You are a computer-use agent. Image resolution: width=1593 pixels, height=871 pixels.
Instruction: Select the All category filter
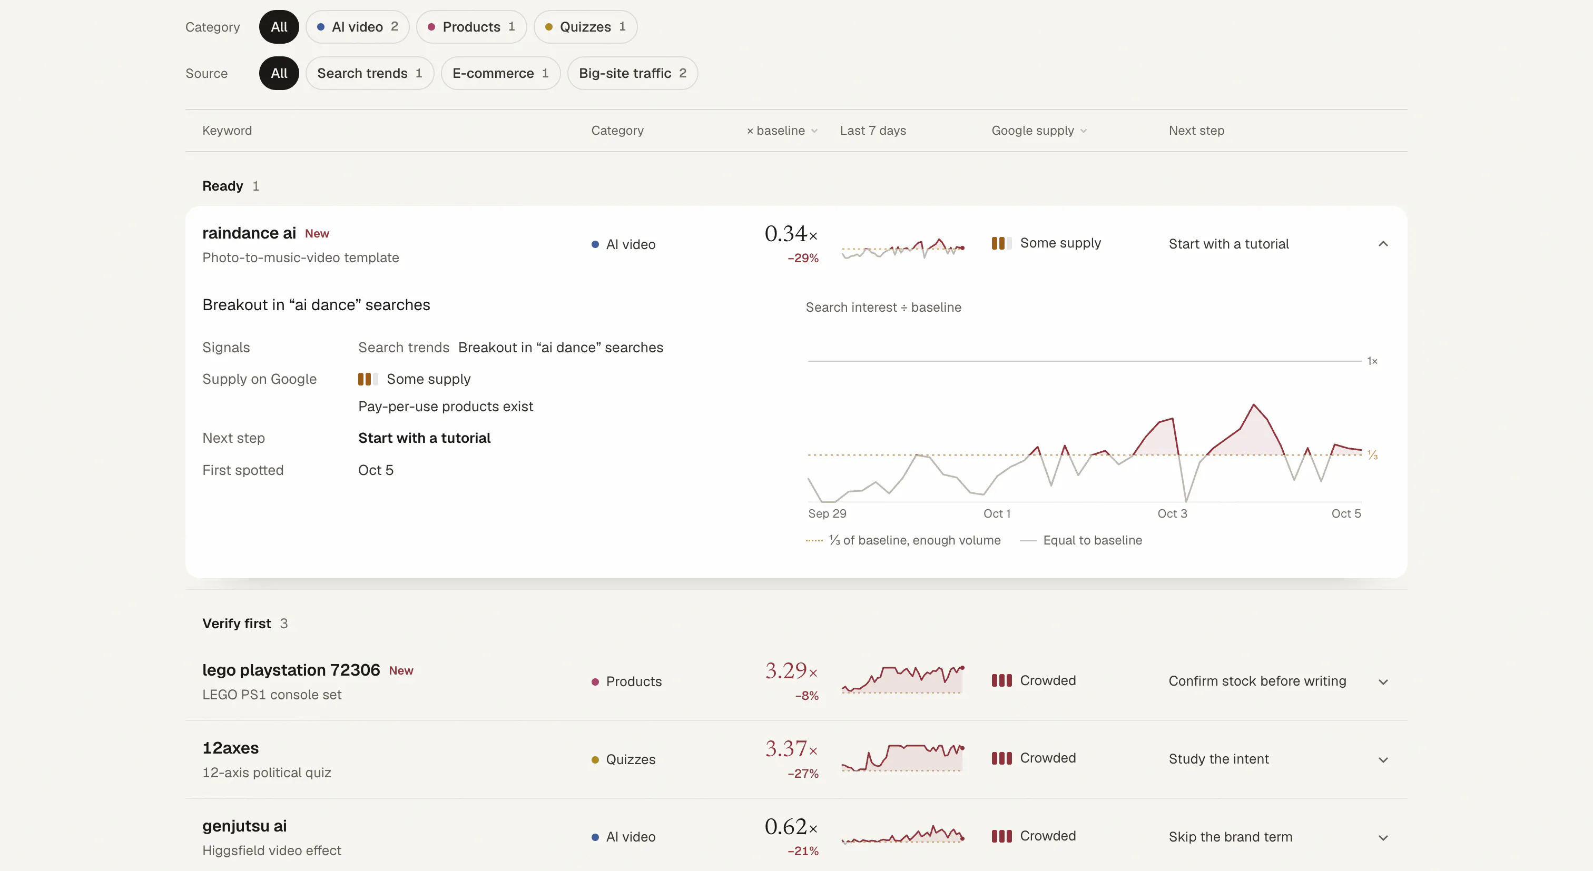[279, 26]
